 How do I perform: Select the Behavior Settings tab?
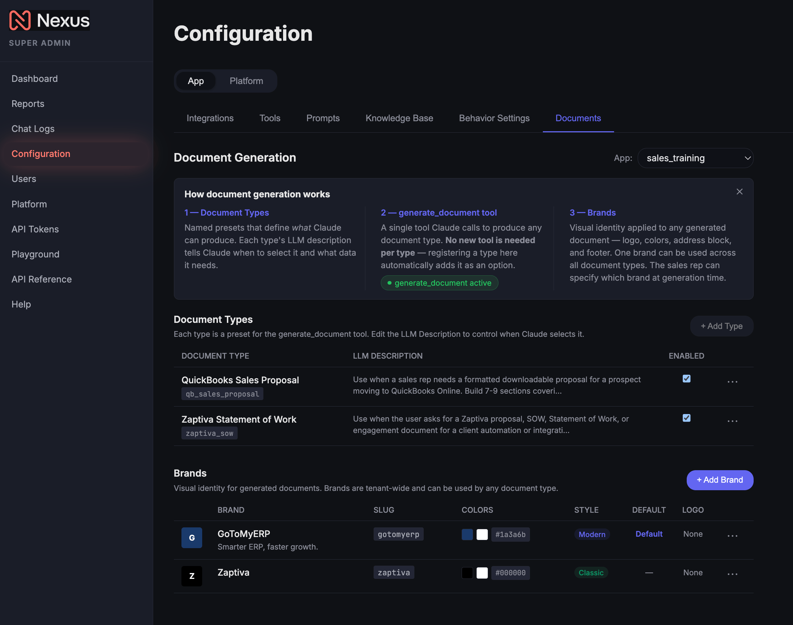click(494, 118)
